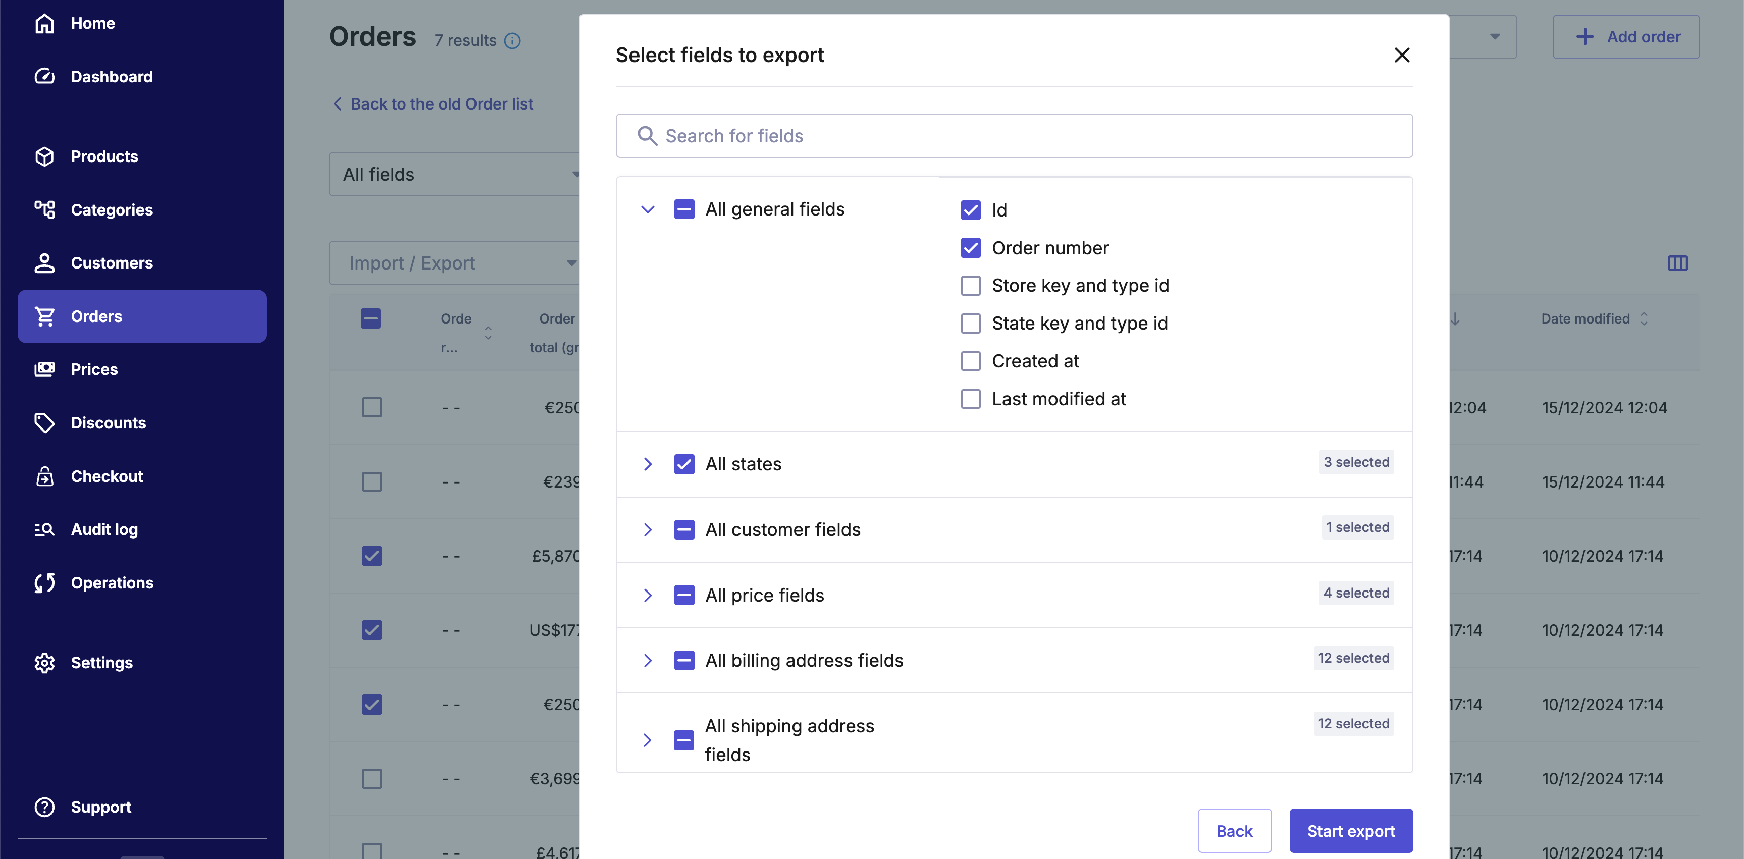Focus the Search for fields input
Viewport: 1744px width, 859px height.
tap(1014, 136)
